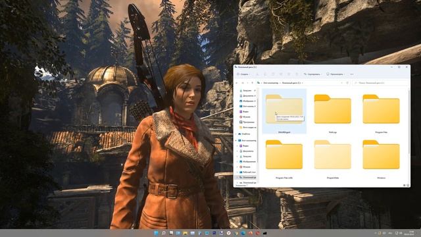Open File Explorer icon on taskbar
421x237 pixels.
pyautogui.click(x=186, y=233)
